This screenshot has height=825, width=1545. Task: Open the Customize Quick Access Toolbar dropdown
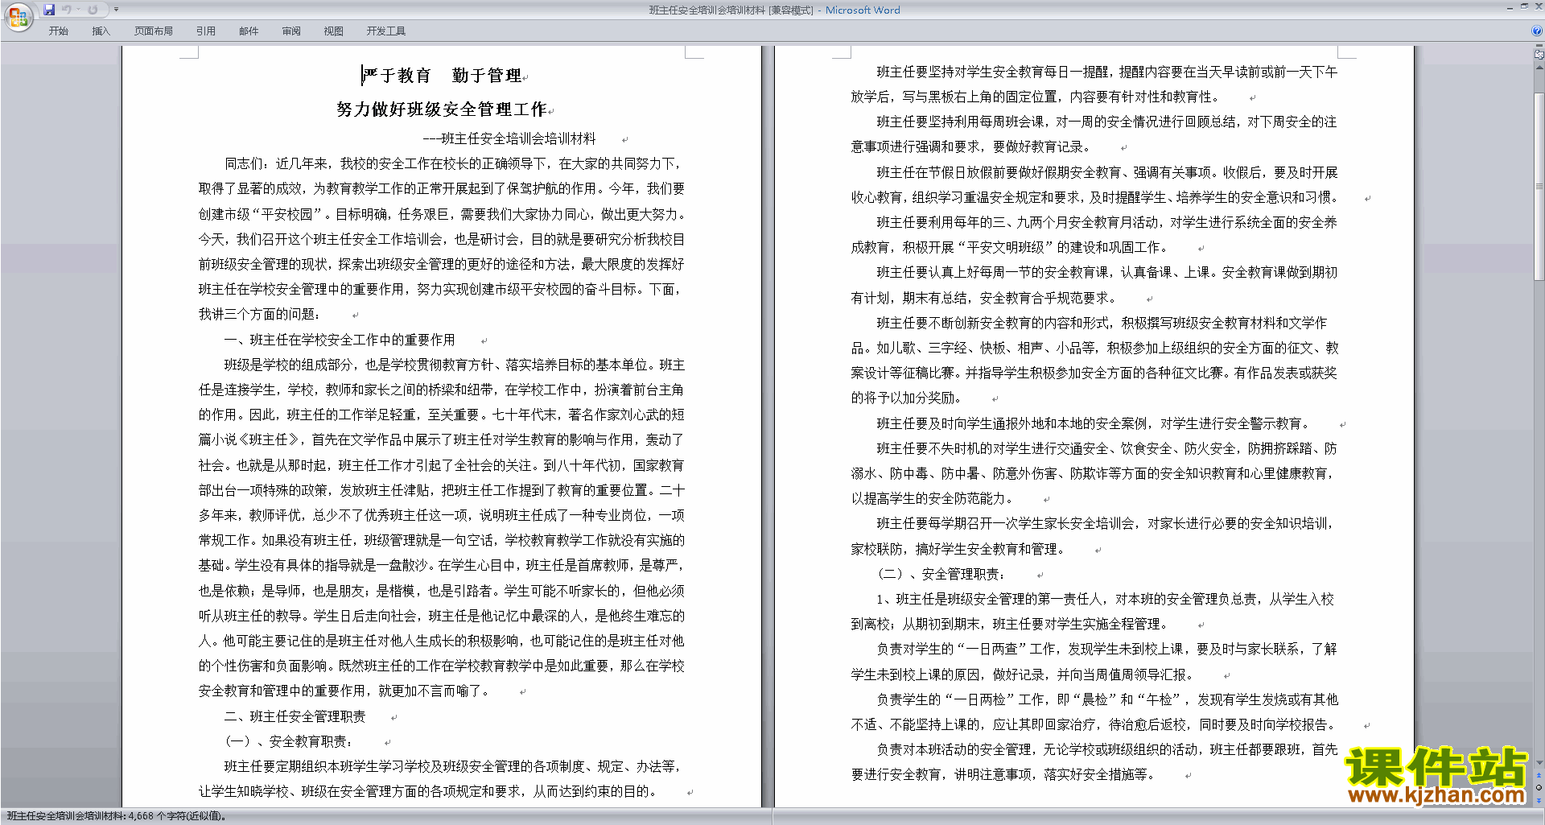[116, 10]
